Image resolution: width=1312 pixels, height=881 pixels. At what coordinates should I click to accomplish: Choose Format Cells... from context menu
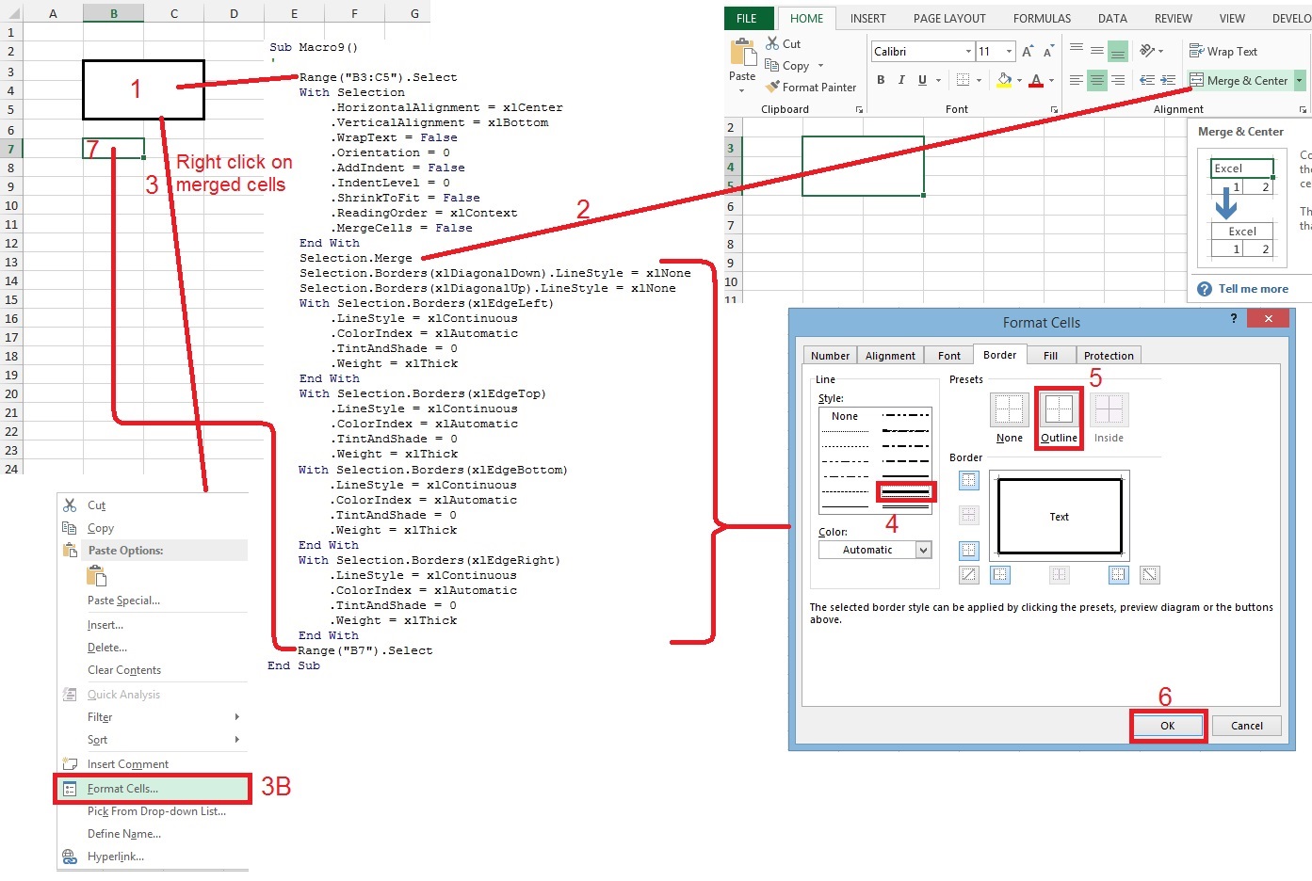153,789
